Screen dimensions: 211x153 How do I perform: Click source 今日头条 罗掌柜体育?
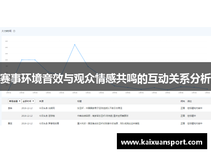point(49,123)
